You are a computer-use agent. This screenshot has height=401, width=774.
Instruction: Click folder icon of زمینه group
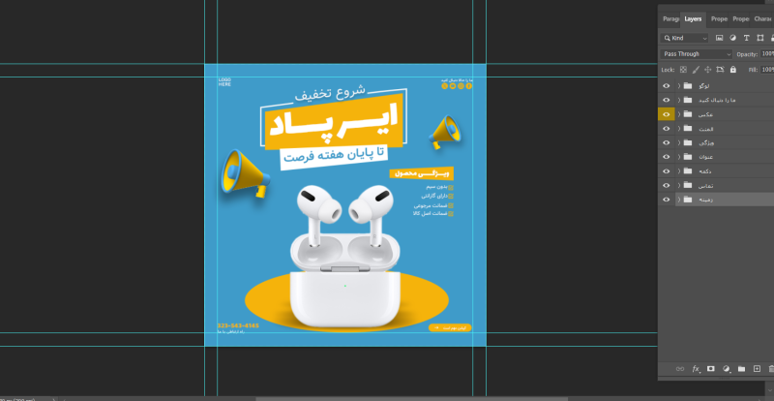click(688, 200)
